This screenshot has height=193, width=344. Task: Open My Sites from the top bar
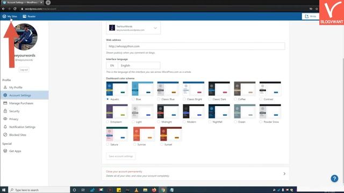point(10,17)
